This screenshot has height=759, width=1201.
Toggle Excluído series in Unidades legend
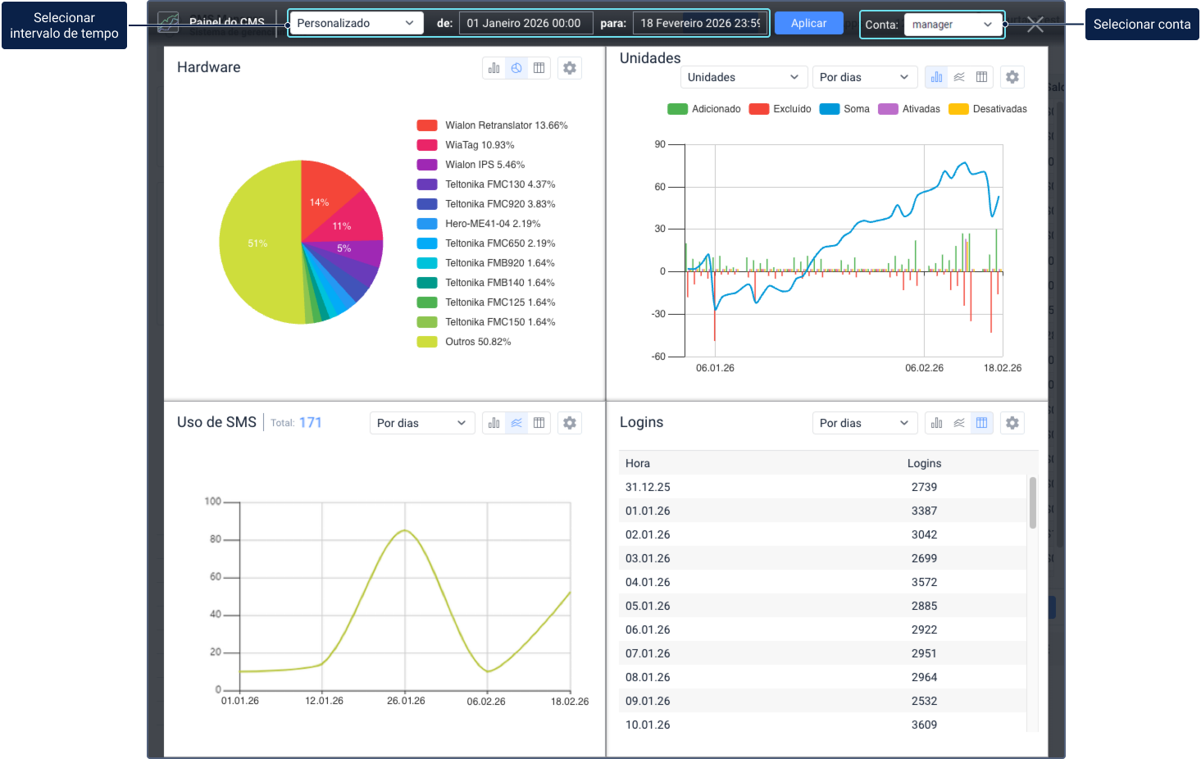(780, 109)
